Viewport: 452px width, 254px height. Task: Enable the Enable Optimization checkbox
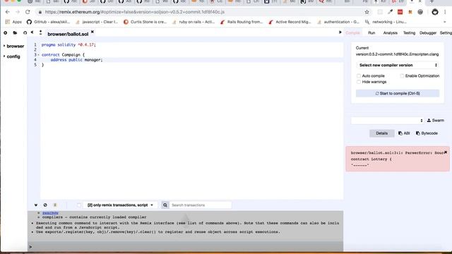(402, 75)
